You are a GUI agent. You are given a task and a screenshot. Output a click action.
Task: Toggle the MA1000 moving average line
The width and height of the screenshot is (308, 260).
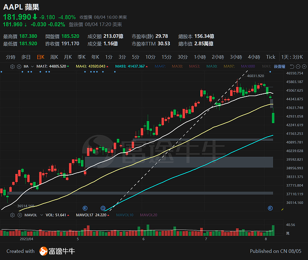coord(248,66)
